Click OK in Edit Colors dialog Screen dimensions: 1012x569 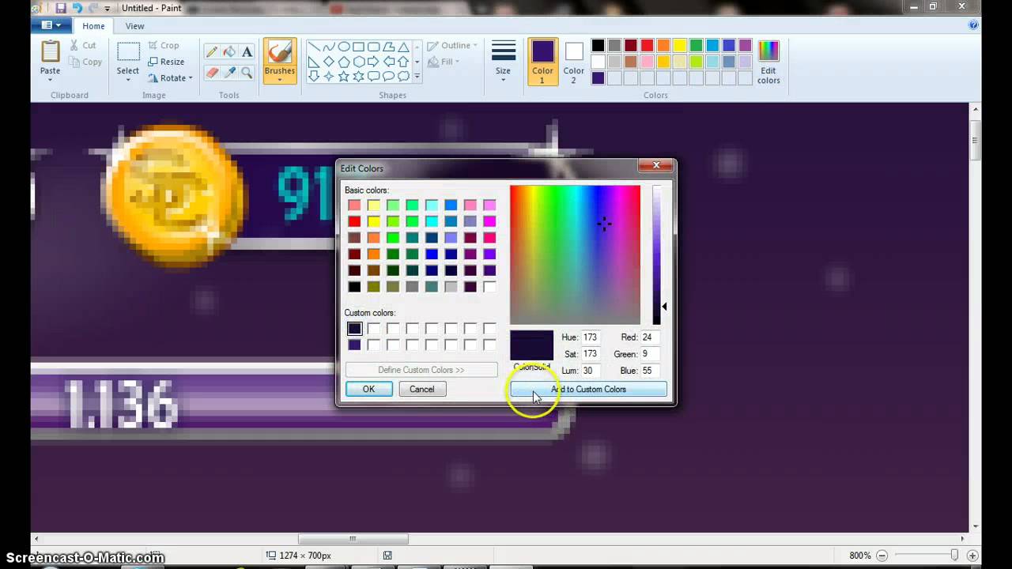coord(368,389)
